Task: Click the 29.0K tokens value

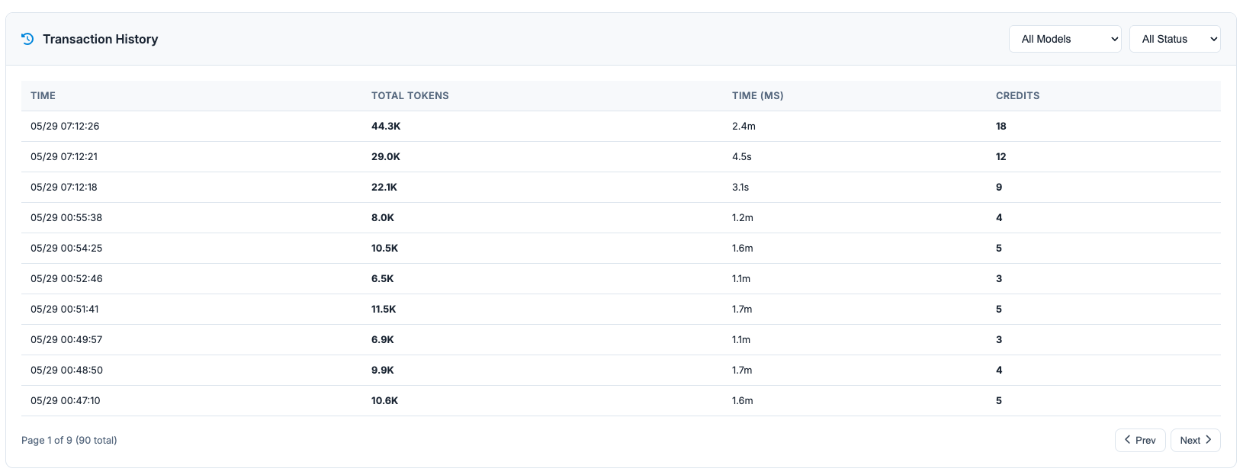Action: pyautogui.click(x=386, y=156)
